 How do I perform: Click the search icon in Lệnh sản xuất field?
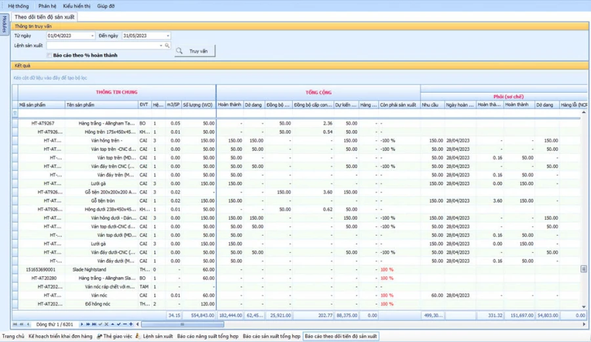tap(167, 45)
